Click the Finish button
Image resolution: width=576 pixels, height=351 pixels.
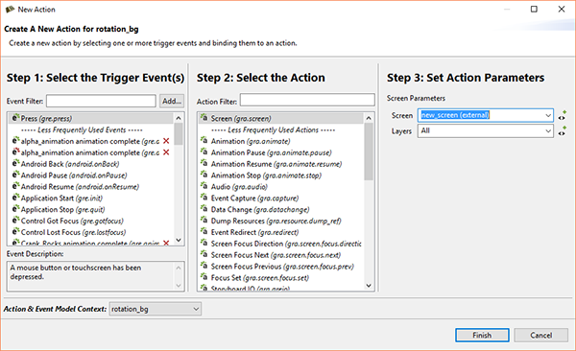pos(482,336)
